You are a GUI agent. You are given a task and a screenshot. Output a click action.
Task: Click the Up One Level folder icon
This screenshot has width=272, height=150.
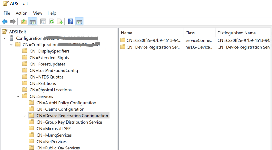tap(24, 22)
